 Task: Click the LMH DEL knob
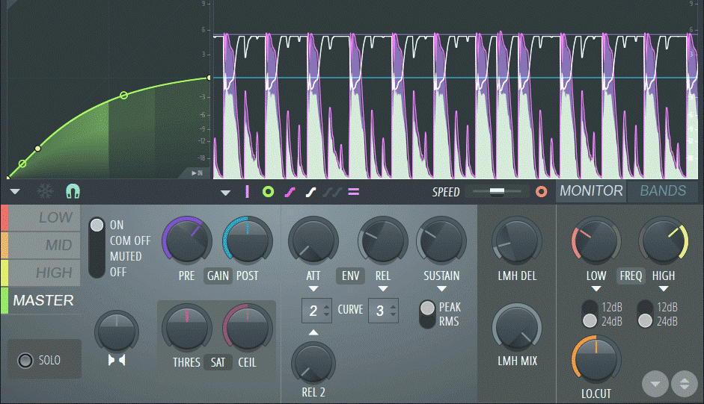(x=517, y=240)
